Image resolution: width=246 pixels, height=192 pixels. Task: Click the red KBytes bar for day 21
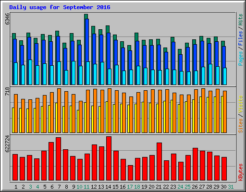159,162
